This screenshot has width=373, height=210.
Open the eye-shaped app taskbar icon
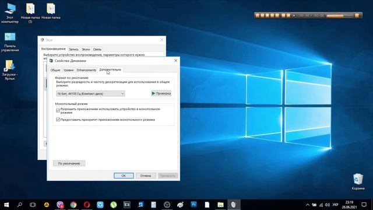180,205
